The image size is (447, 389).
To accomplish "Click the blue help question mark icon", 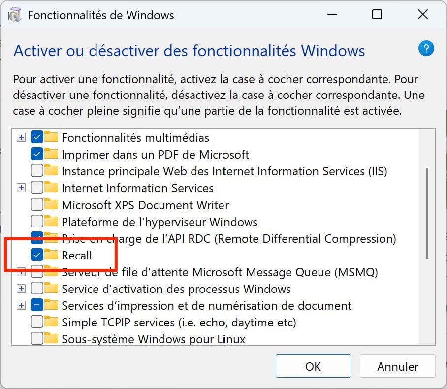I will click(x=426, y=49).
